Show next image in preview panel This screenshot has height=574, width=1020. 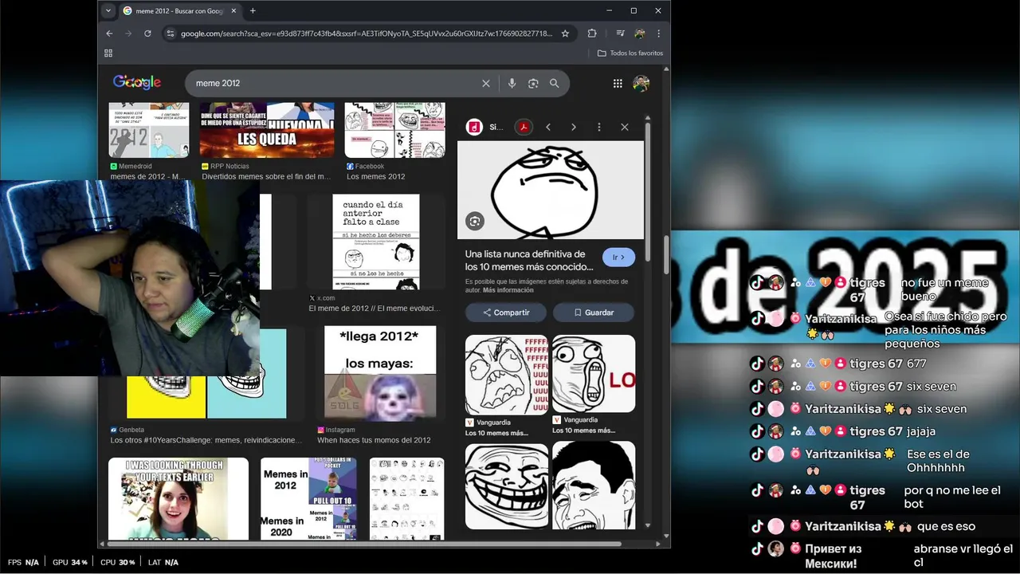[573, 127]
